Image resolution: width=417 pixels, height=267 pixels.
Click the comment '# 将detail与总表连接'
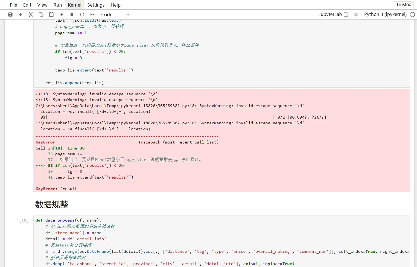tap(68, 245)
